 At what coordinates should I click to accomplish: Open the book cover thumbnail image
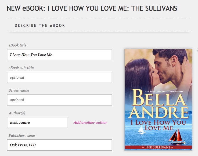point(158,100)
